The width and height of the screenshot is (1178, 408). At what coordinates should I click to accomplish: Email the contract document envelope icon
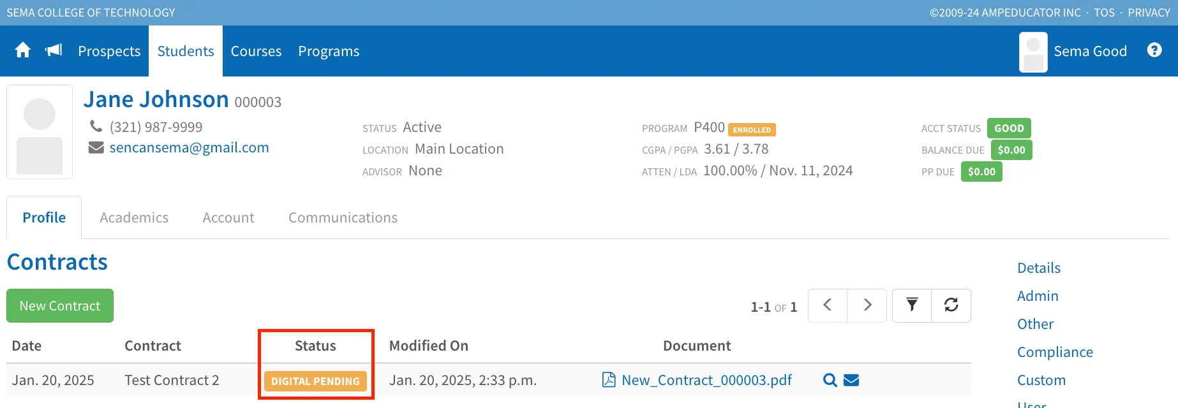(851, 381)
